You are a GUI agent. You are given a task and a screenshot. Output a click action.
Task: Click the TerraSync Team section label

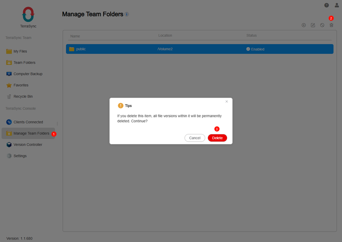[18, 38]
